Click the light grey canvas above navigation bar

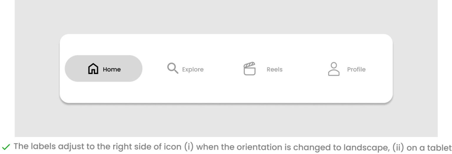coord(226,16)
